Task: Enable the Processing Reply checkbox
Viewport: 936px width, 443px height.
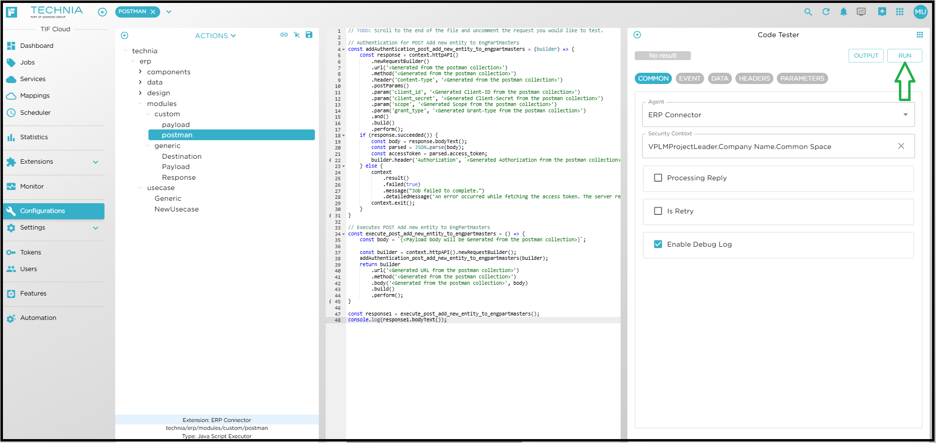Action: click(x=658, y=178)
